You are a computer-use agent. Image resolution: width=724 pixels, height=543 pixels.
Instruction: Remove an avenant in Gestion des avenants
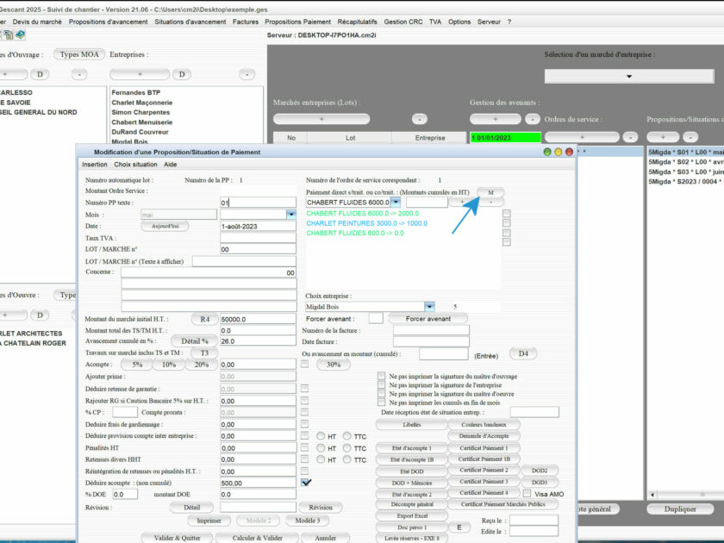(x=533, y=119)
